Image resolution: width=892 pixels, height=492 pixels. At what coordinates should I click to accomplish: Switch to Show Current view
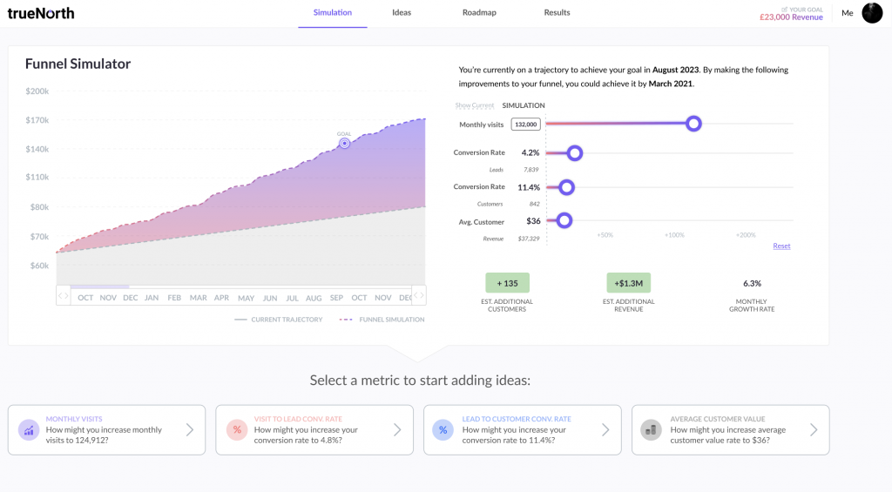coord(475,105)
